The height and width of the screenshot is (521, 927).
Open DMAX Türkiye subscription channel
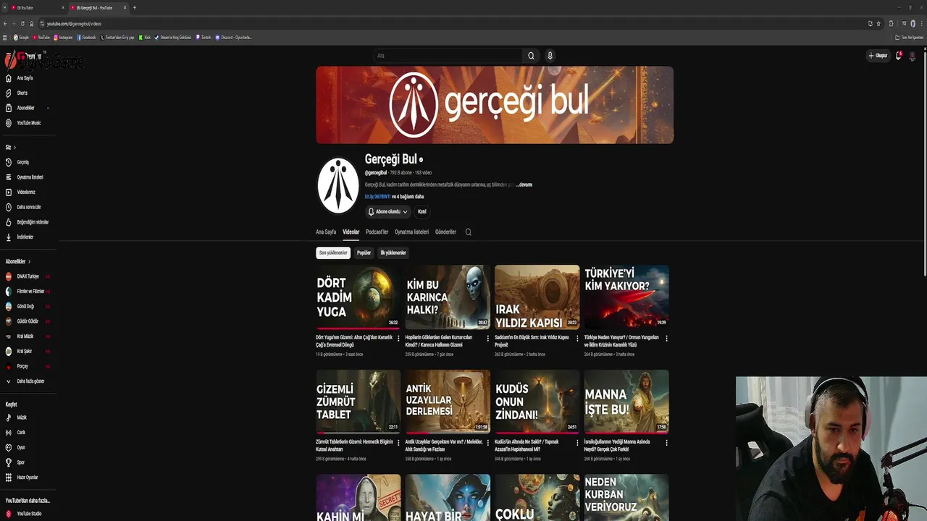pyautogui.click(x=28, y=276)
